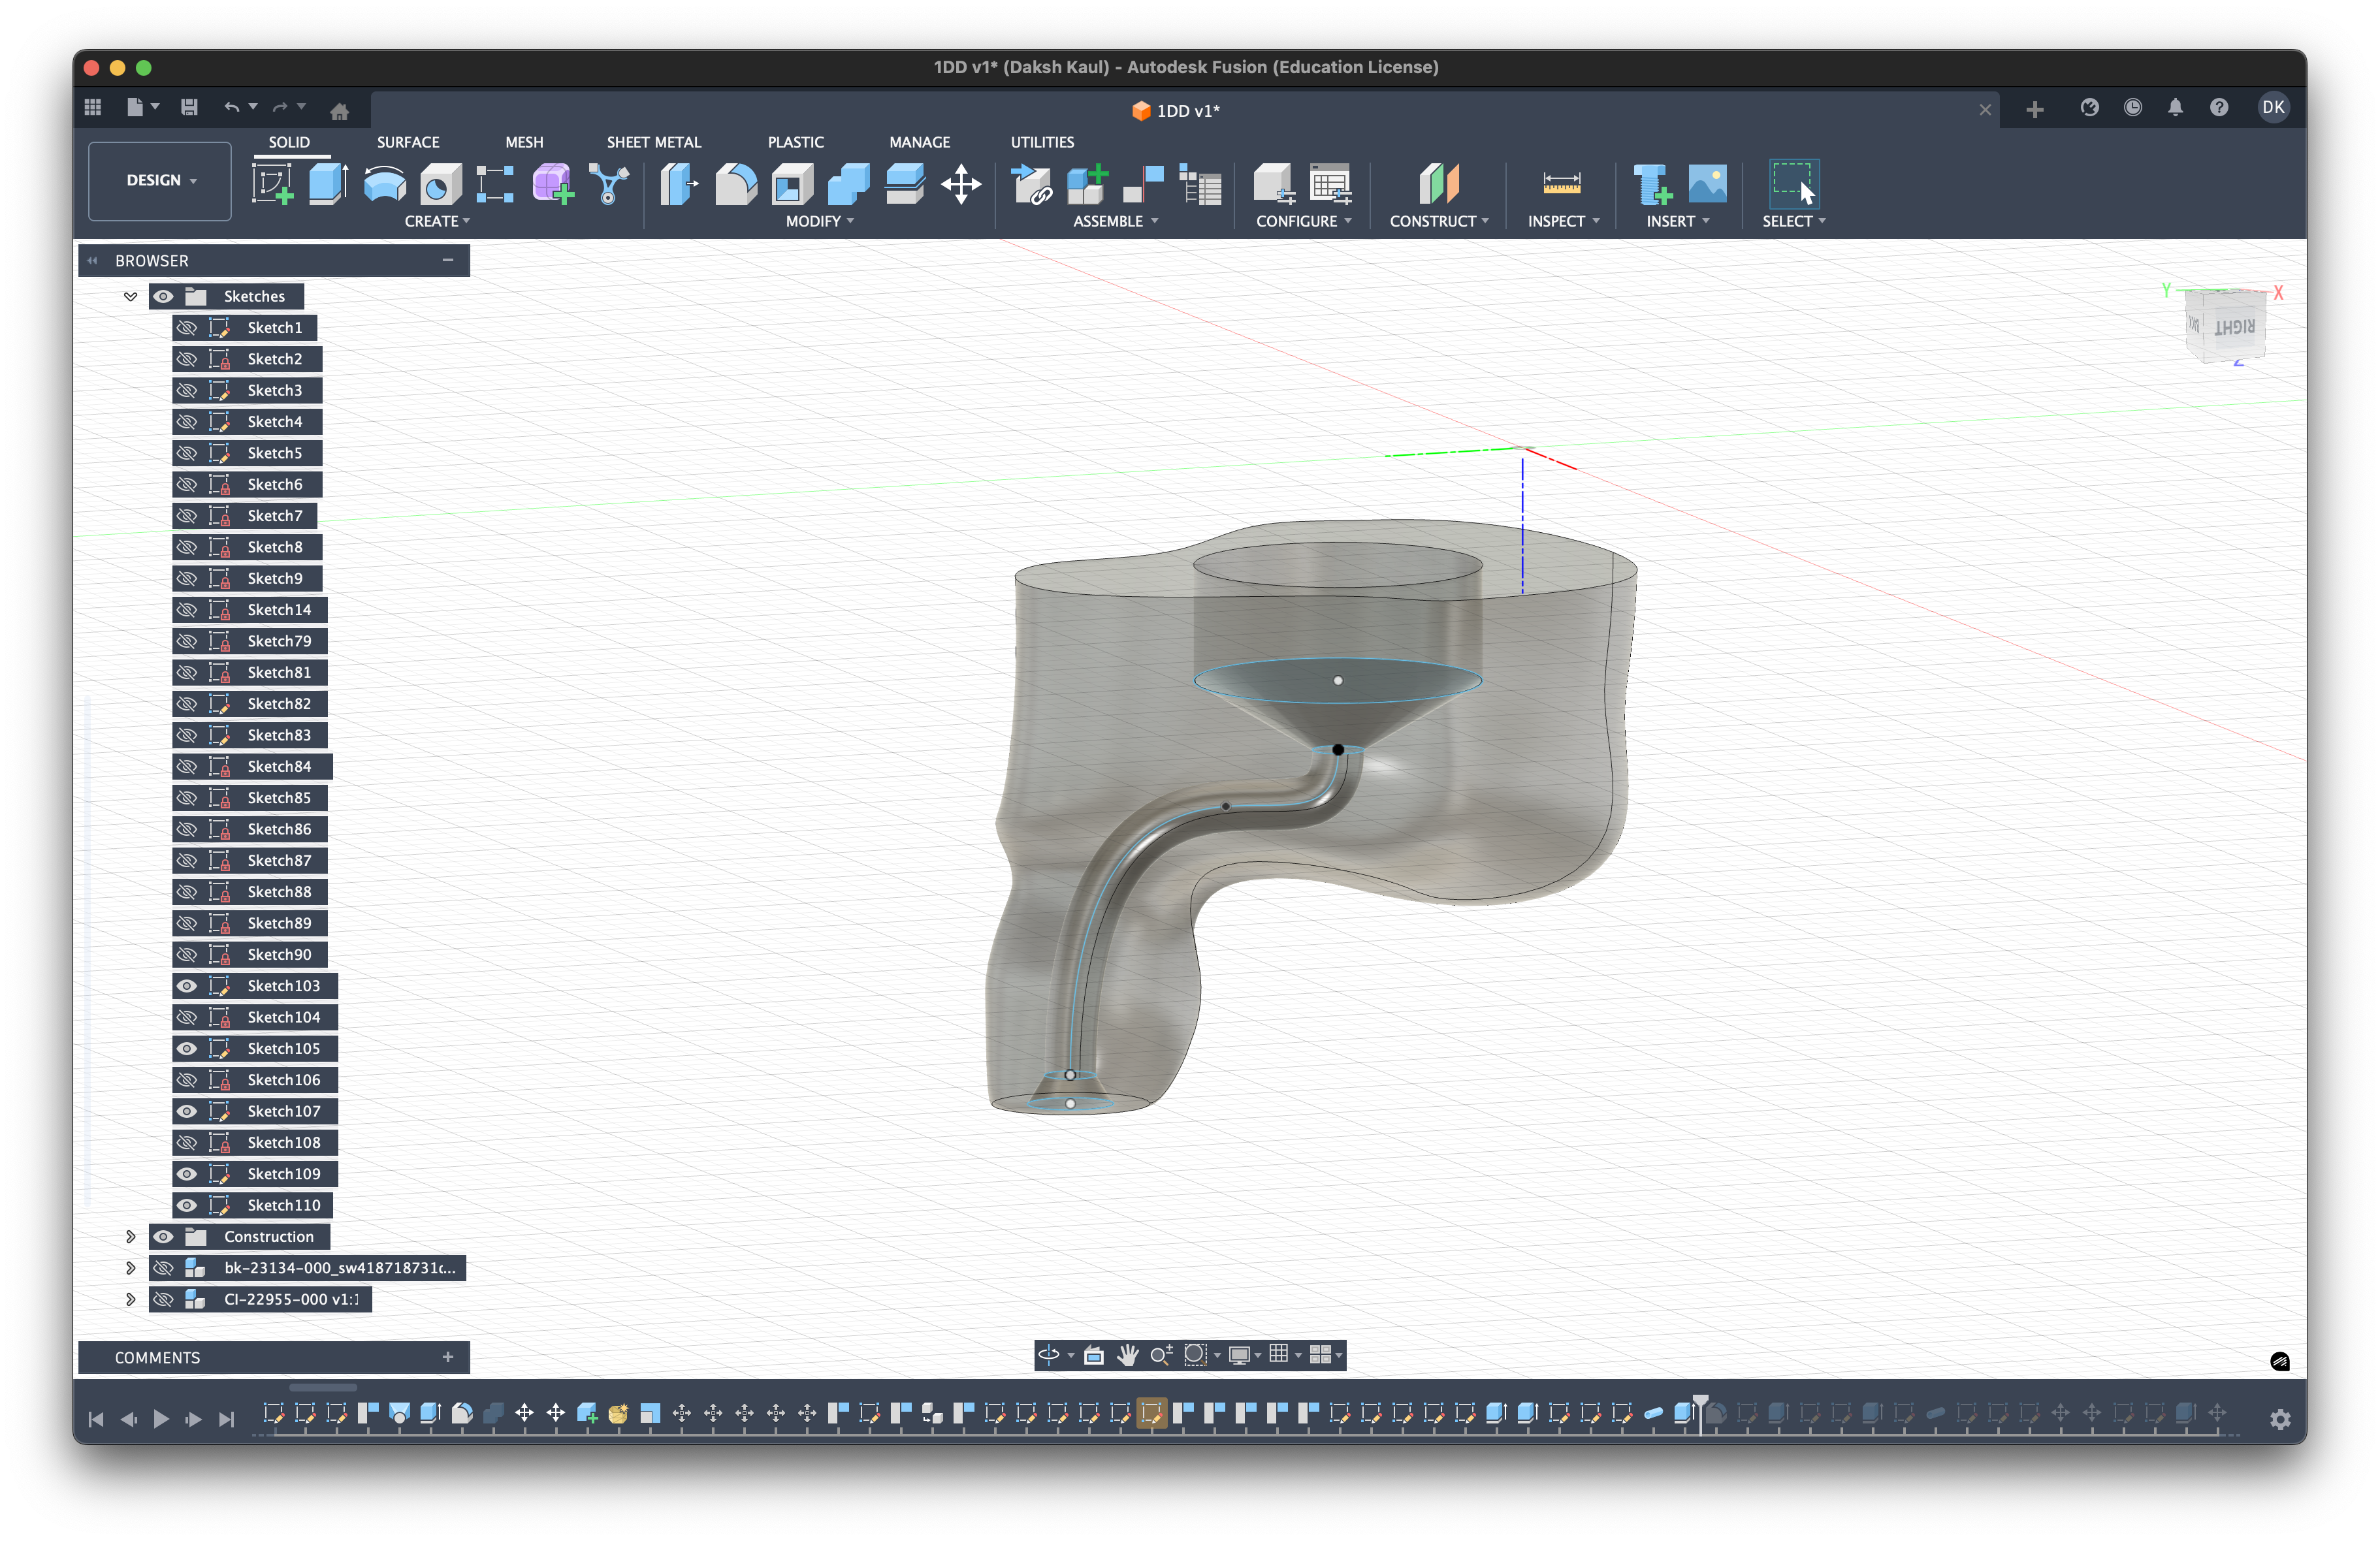Select the Extrude tool
Screen dimensions: 2380x1541
328,183
